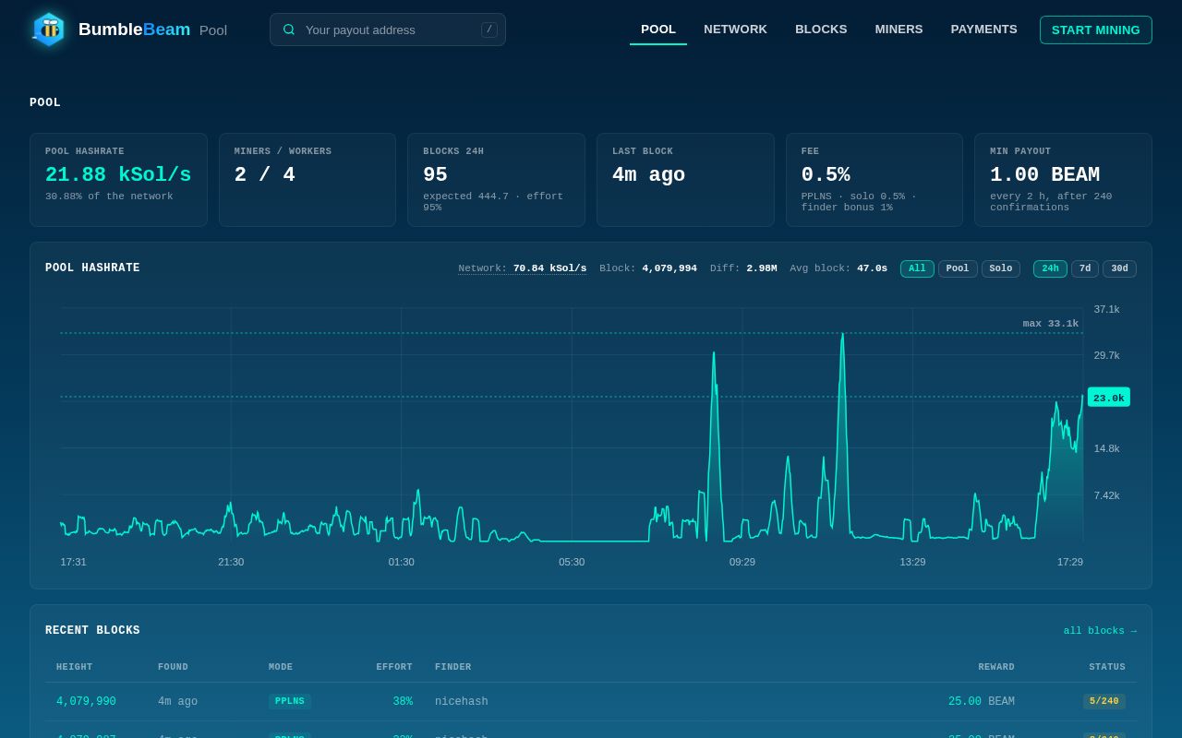Viewport: 1182px width, 738px height.
Task: Select the Pool hashrate filter
Action: (x=958, y=268)
